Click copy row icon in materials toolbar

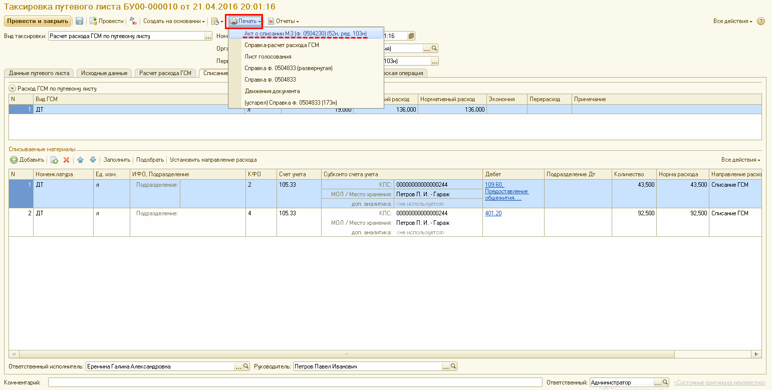(x=54, y=160)
